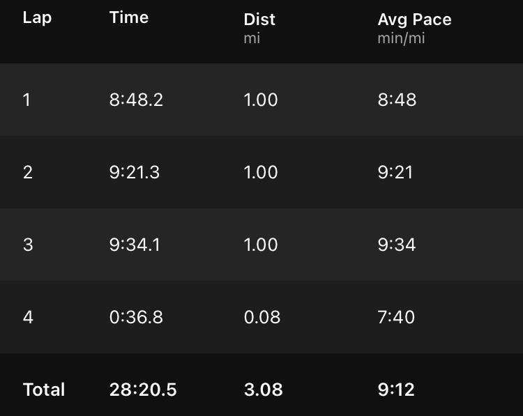523x416 pixels.
Task: Click the Dist column header
Action: click(259, 20)
